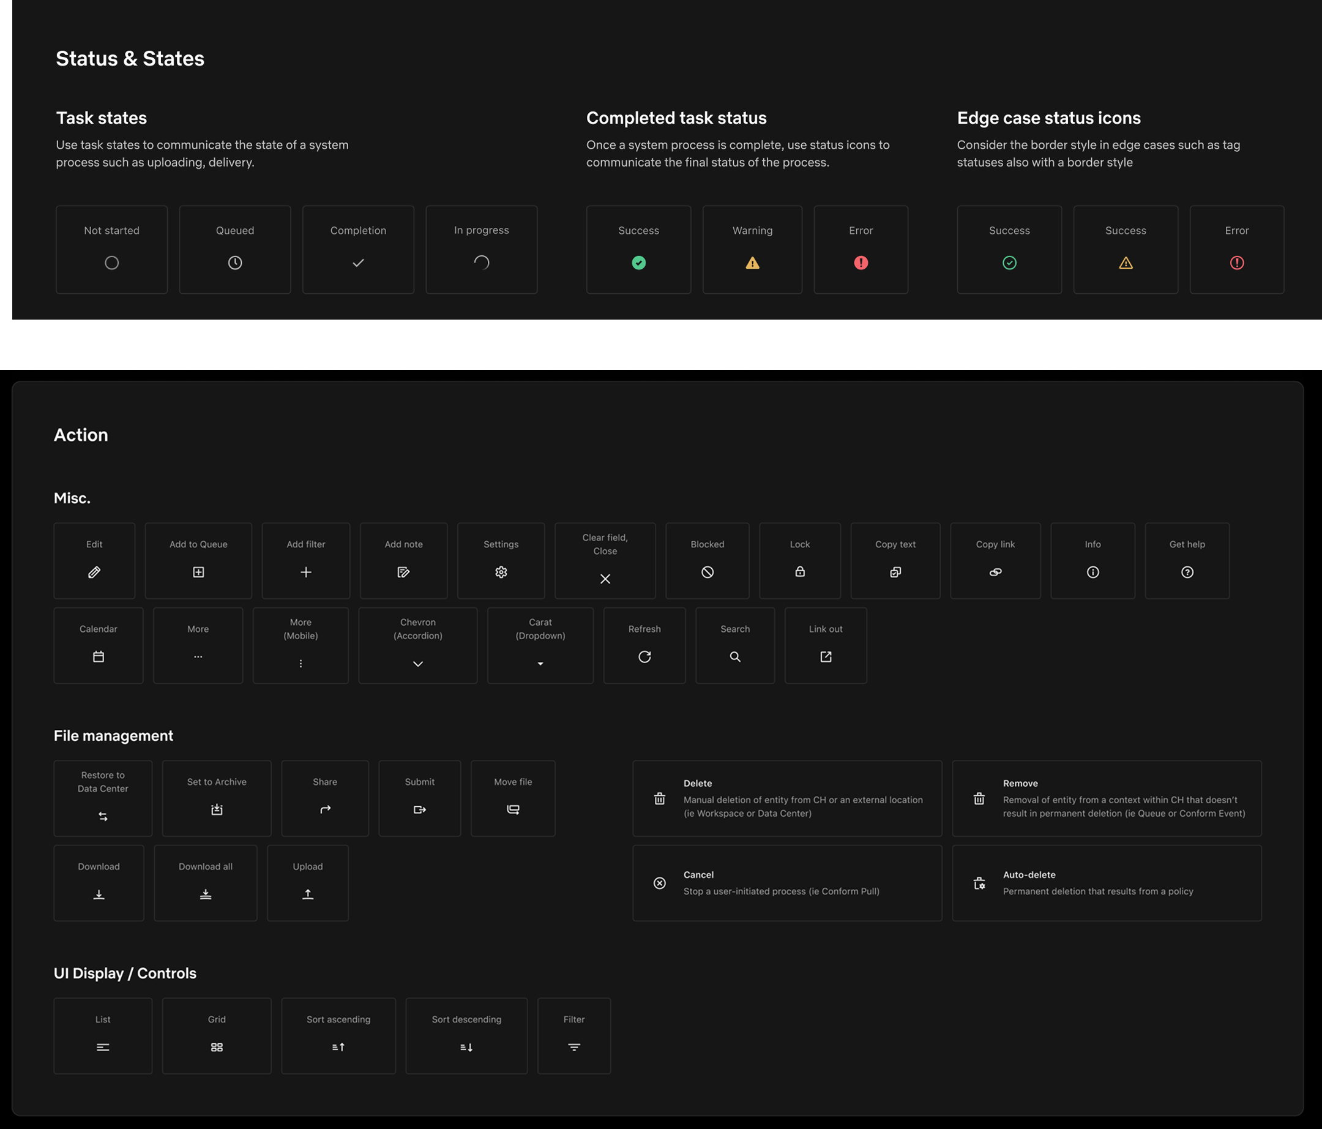Click the Set to Archive icon
The height and width of the screenshot is (1129, 1322).
point(216,809)
